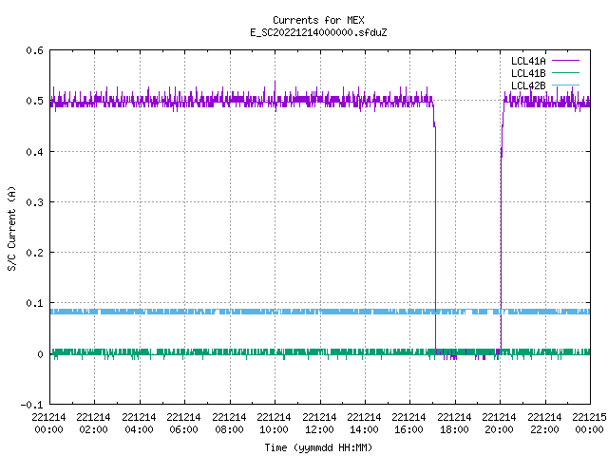608x456 pixels.
Task: Select the LCL41B legend label
Action: pos(528,73)
